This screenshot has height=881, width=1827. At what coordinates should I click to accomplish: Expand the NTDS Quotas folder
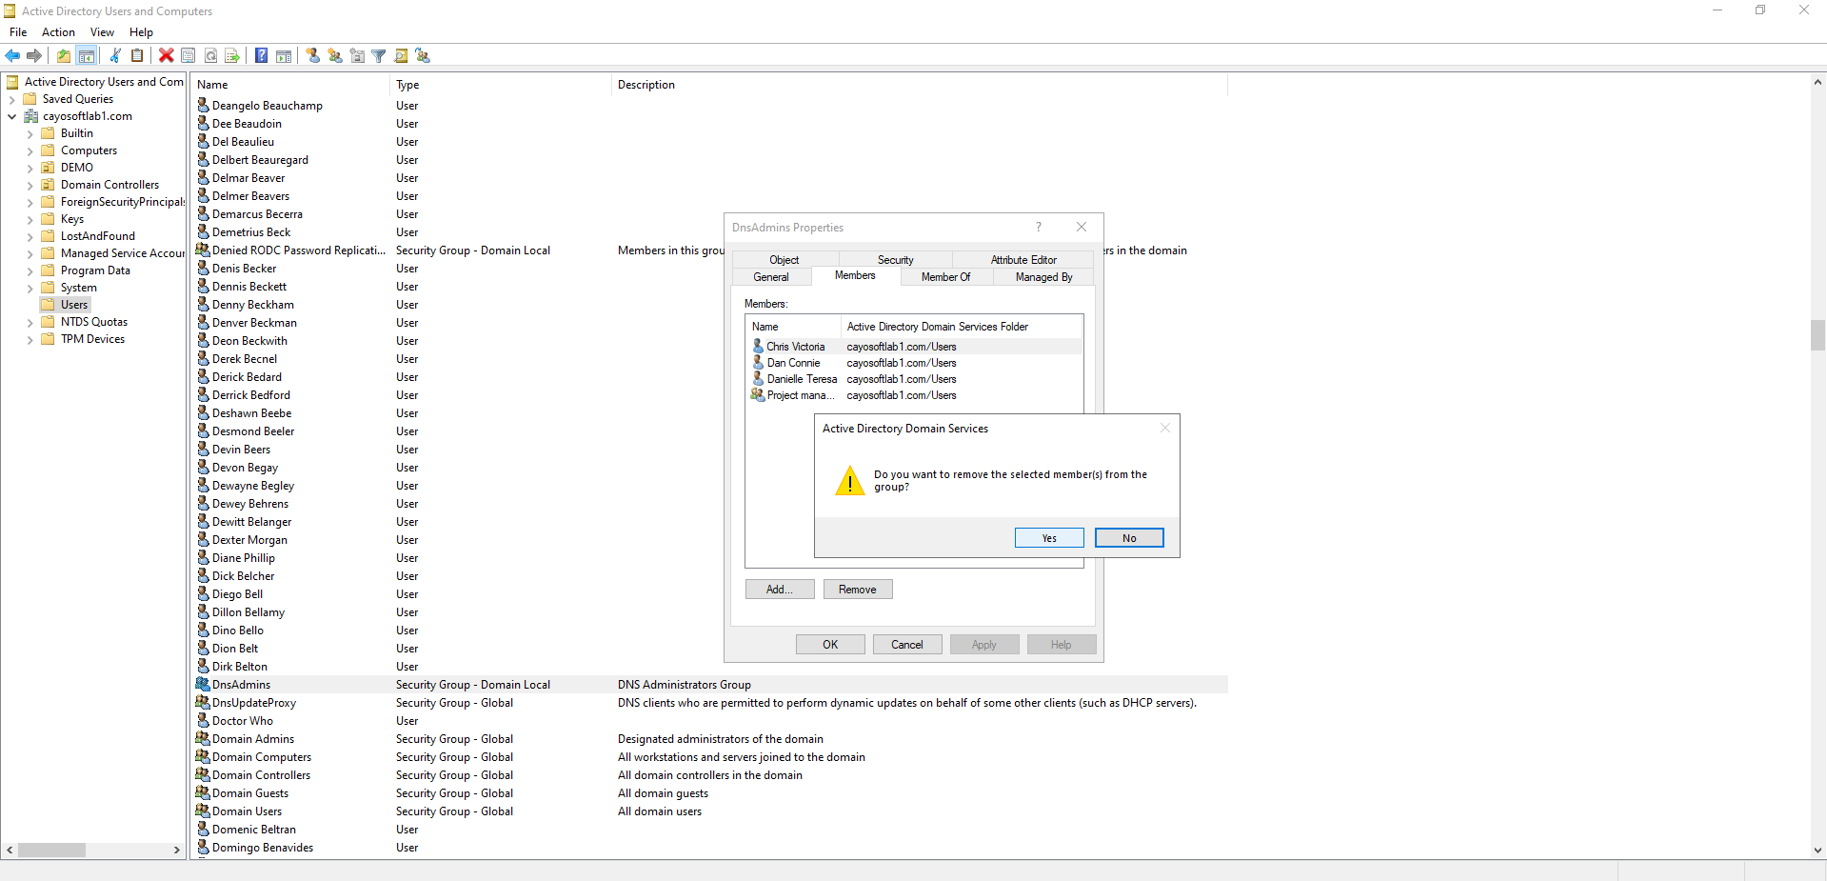[x=30, y=323]
